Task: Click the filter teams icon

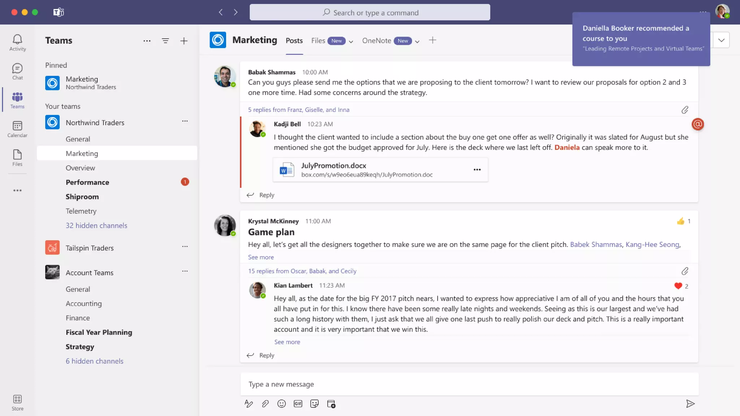Action: click(165, 41)
